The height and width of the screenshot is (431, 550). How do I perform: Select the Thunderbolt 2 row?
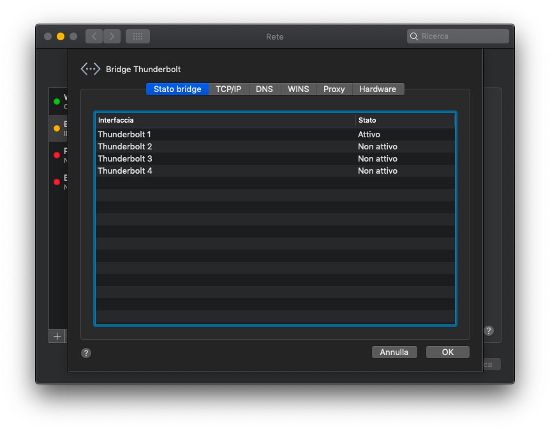click(x=276, y=147)
